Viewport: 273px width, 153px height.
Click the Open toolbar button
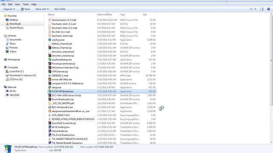(x=26, y=9)
